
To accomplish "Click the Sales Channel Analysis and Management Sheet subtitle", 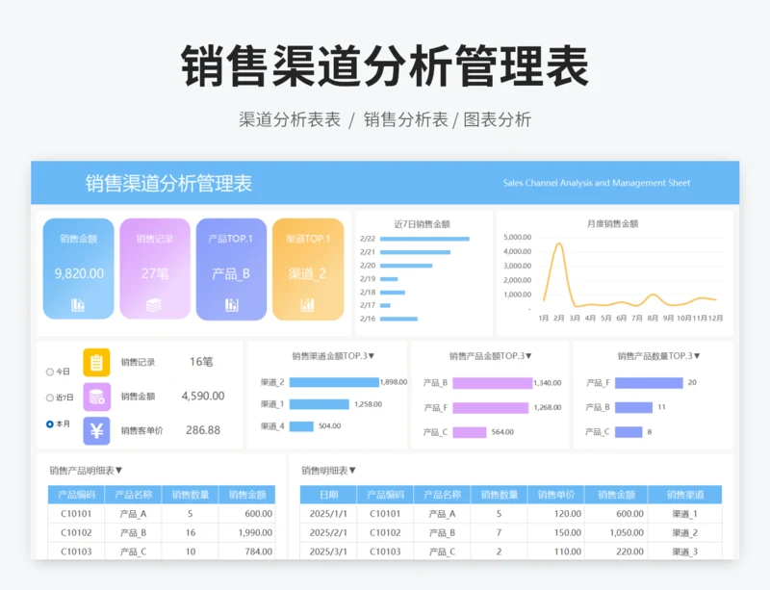I will (x=596, y=183).
